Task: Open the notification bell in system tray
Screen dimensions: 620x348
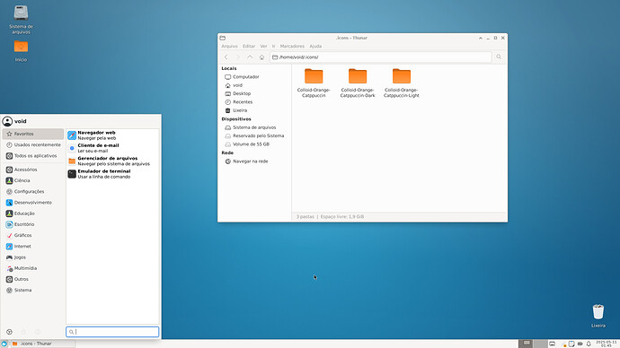Action: pyautogui.click(x=589, y=344)
